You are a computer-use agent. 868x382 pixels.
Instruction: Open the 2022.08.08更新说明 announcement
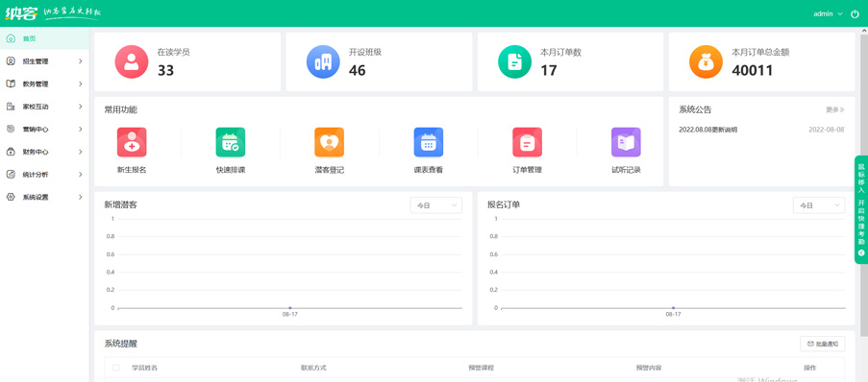[708, 130]
